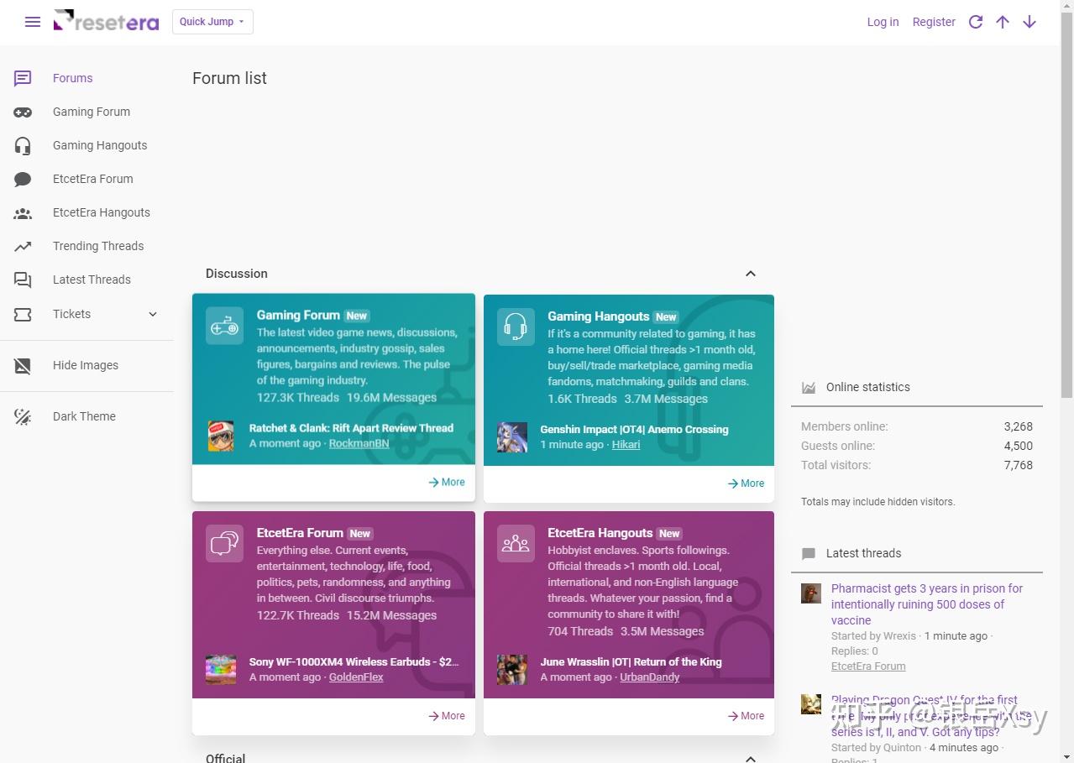Click the Trending Threads arrow icon
The height and width of the screenshot is (763, 1074).
23,246
